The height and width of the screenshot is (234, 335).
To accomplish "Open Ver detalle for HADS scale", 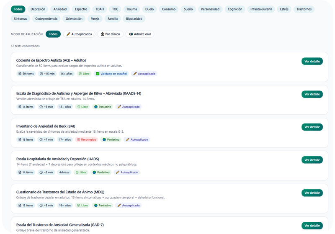I will pyautogui.click(x=312, y=160).
